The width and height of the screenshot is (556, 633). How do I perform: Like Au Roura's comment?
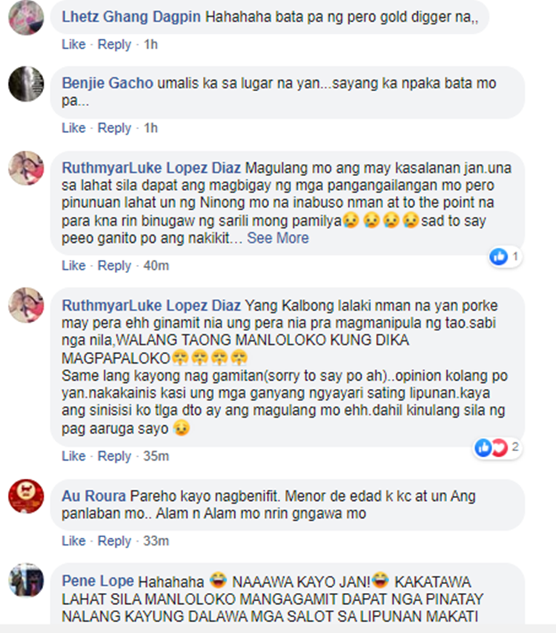[x=73, y=541]
